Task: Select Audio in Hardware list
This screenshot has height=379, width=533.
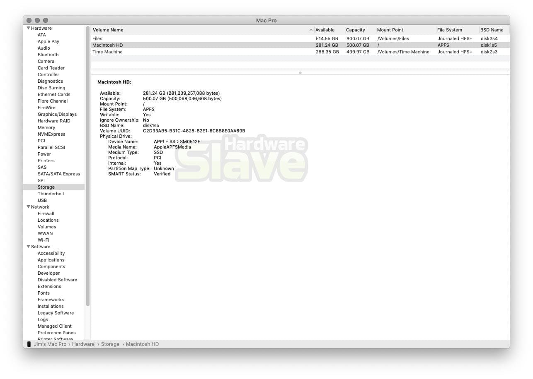Action: [44, 48]
